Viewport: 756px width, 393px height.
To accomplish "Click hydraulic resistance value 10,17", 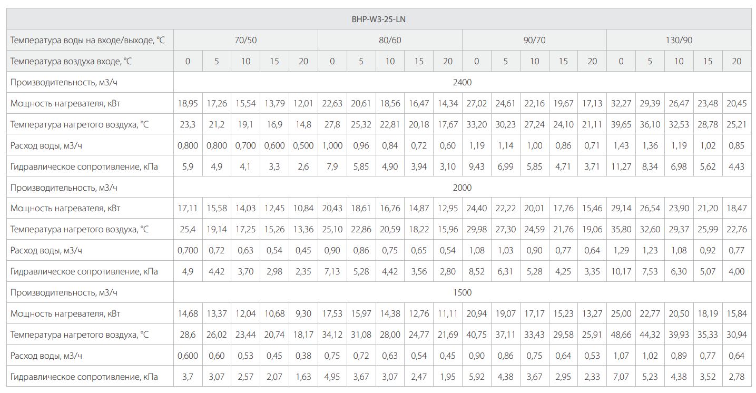I will point(621,272).
